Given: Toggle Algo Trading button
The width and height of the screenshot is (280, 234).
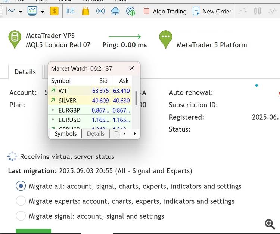Looking at the screenshot, I should tap(165, 11).
